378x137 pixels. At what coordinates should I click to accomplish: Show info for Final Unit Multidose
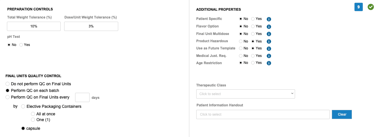pyautogui.click(x=269, y=34)
